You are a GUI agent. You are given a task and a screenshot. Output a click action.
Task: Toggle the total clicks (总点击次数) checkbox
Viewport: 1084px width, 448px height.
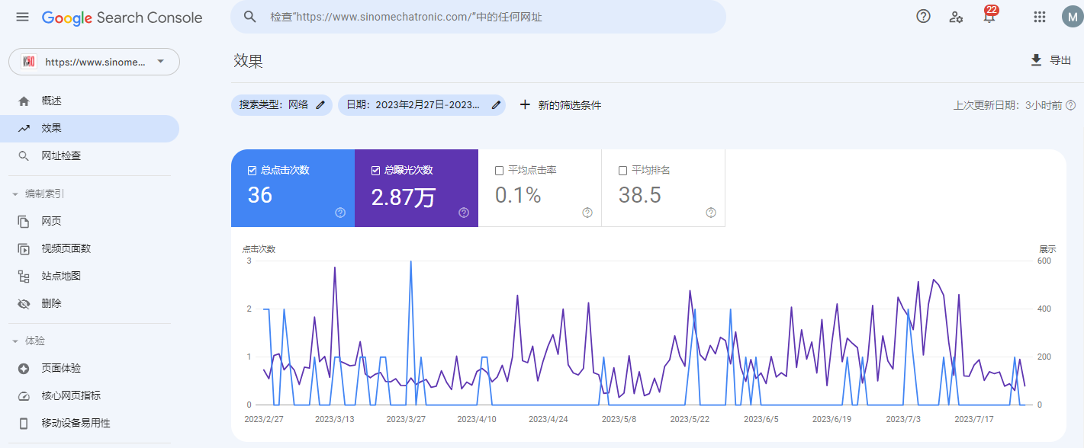point(253,171)
